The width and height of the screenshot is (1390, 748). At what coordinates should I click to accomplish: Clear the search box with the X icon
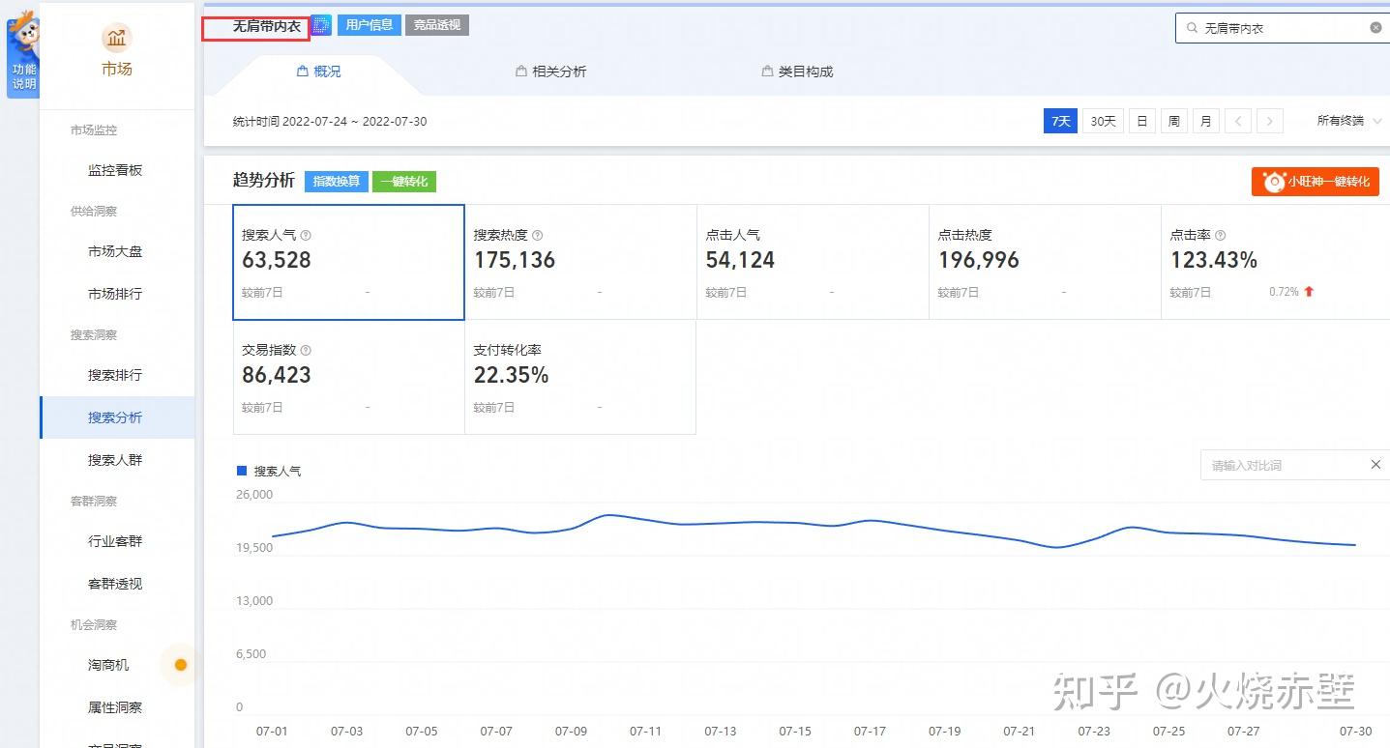(1375, 28)
